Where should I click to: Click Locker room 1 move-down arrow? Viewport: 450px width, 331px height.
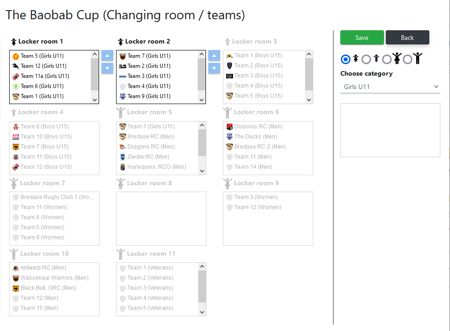107,68
